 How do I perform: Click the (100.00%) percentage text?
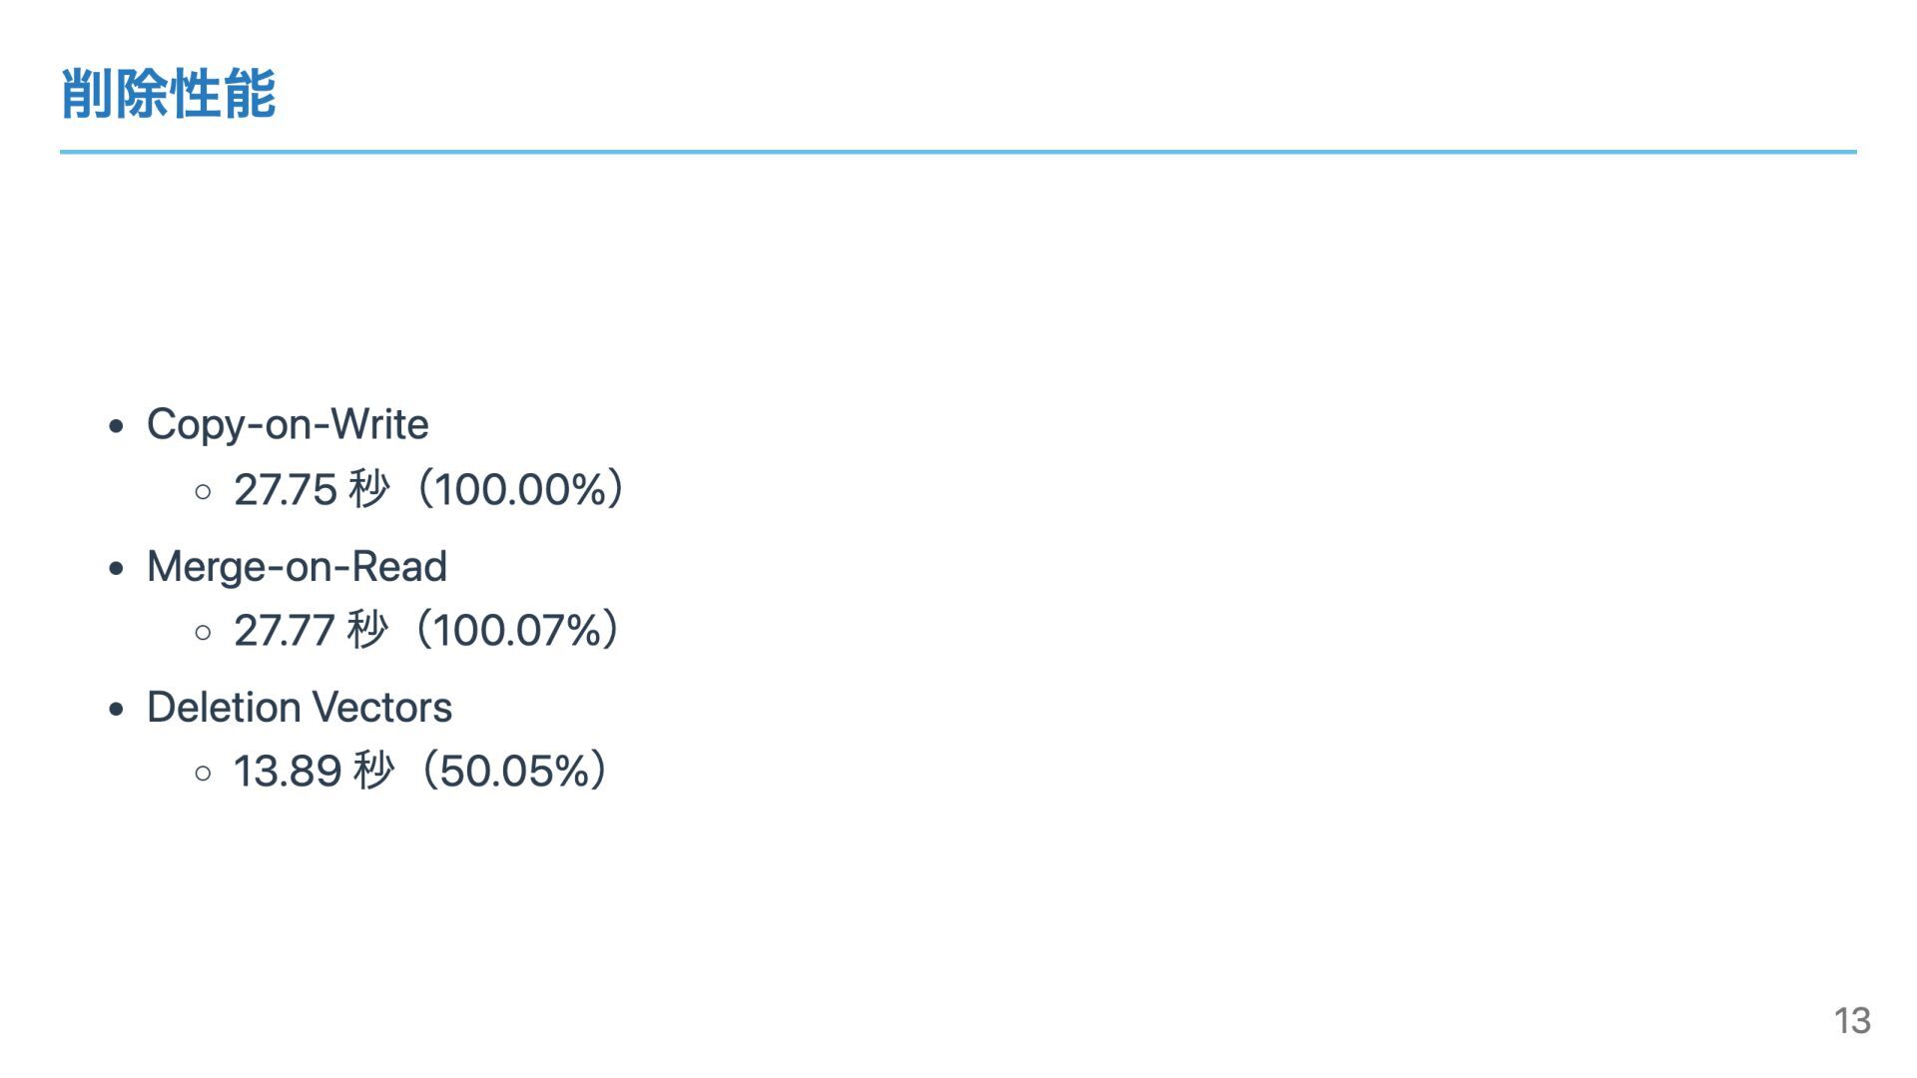[x=521, y=490]
